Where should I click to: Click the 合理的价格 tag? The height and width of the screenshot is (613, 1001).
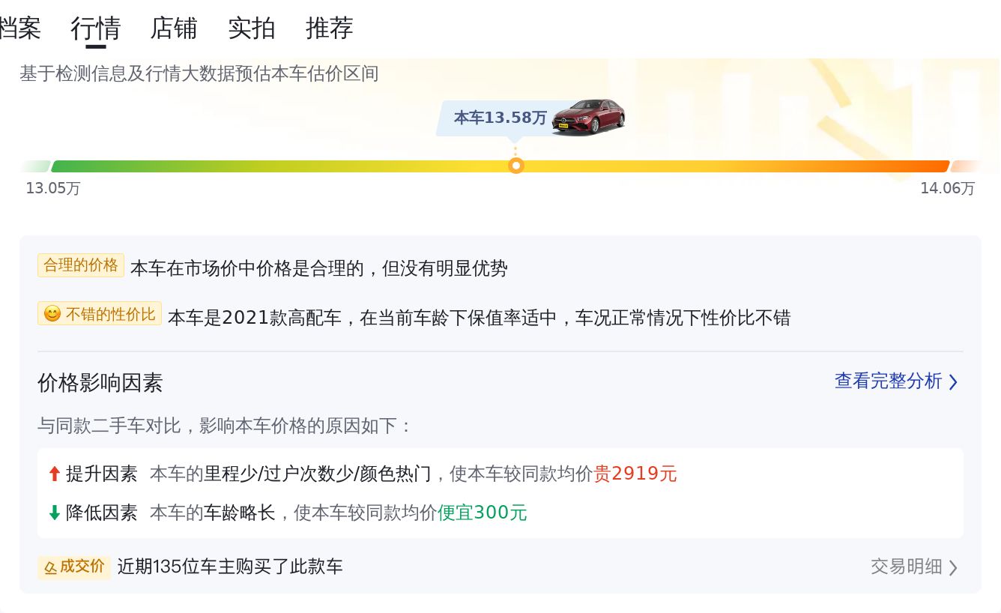[81, 265]
